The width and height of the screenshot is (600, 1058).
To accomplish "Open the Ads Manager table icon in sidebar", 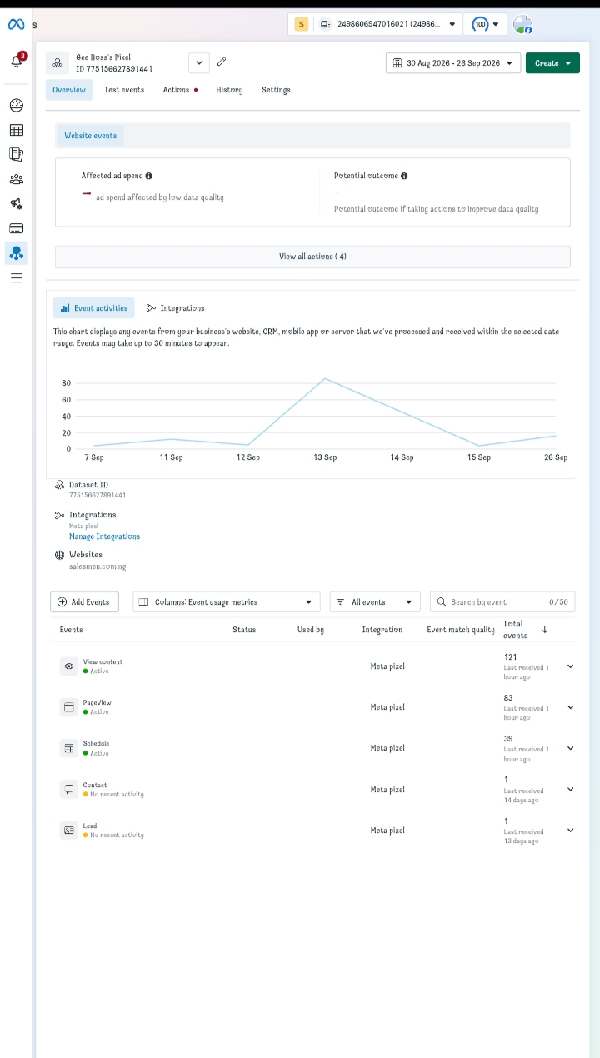I will click(x=17, y=130).
